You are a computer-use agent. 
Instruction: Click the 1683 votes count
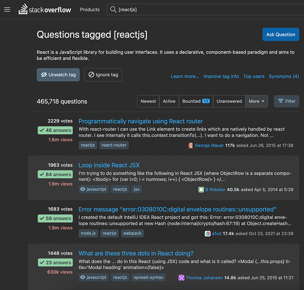(60, 209)
